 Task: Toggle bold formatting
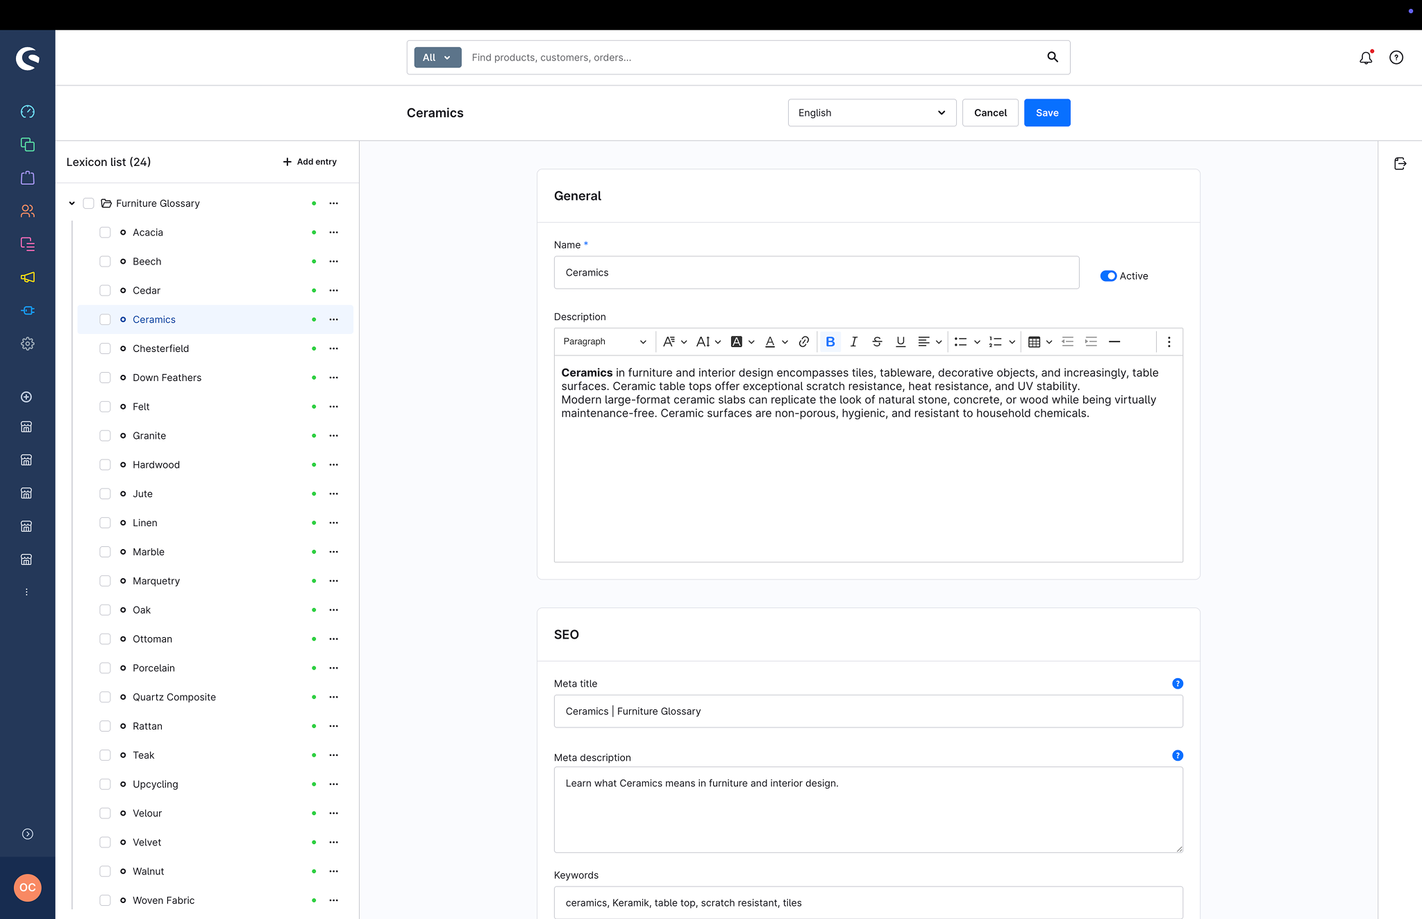coord(830,342)
